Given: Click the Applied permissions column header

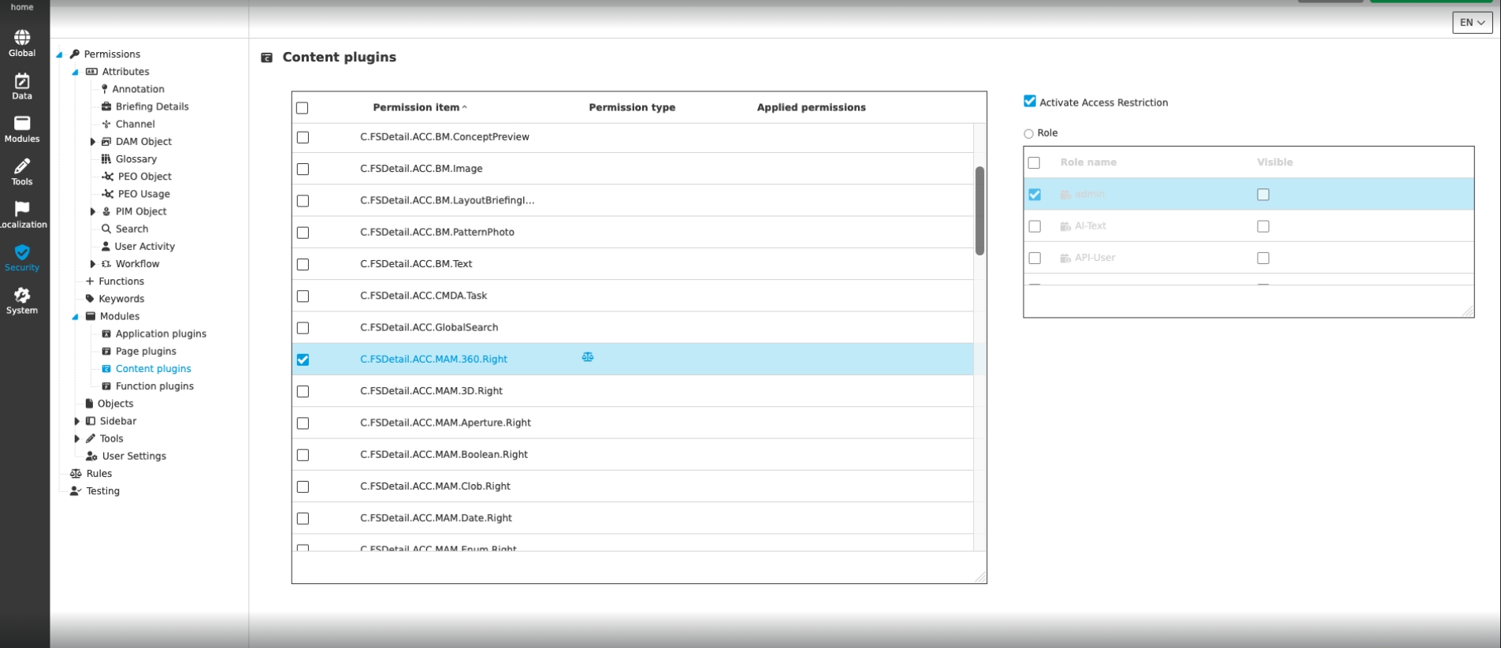Looking at the screenshot, I should click(811, 107).
